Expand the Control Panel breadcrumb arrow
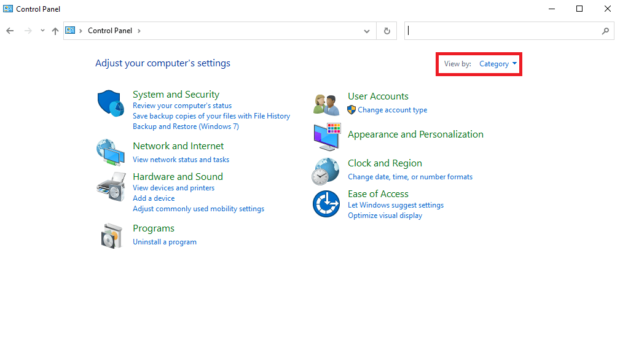This screenshot has height=358, width=620. point(139,31)
